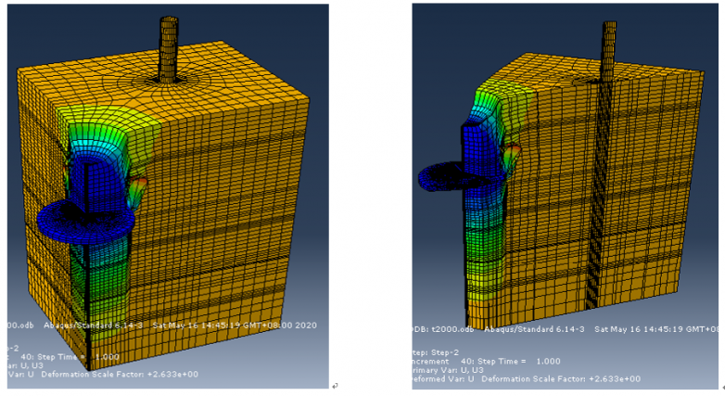Place cursor at paragraph mark after left image
Screen dimensions: 725x396
[x=335, y=386]
